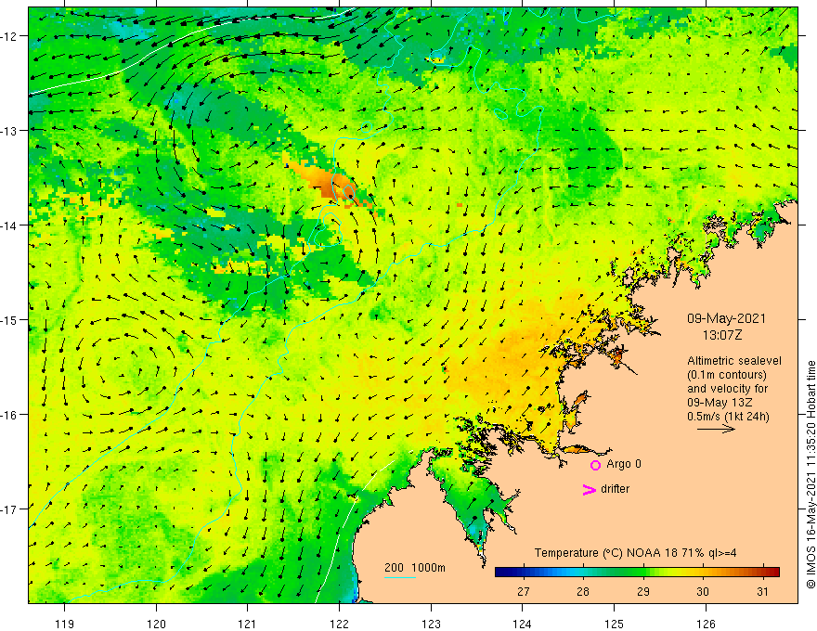Click the magenta Argo 0 circle marker
817x631 pixels.
coord(595,465)
